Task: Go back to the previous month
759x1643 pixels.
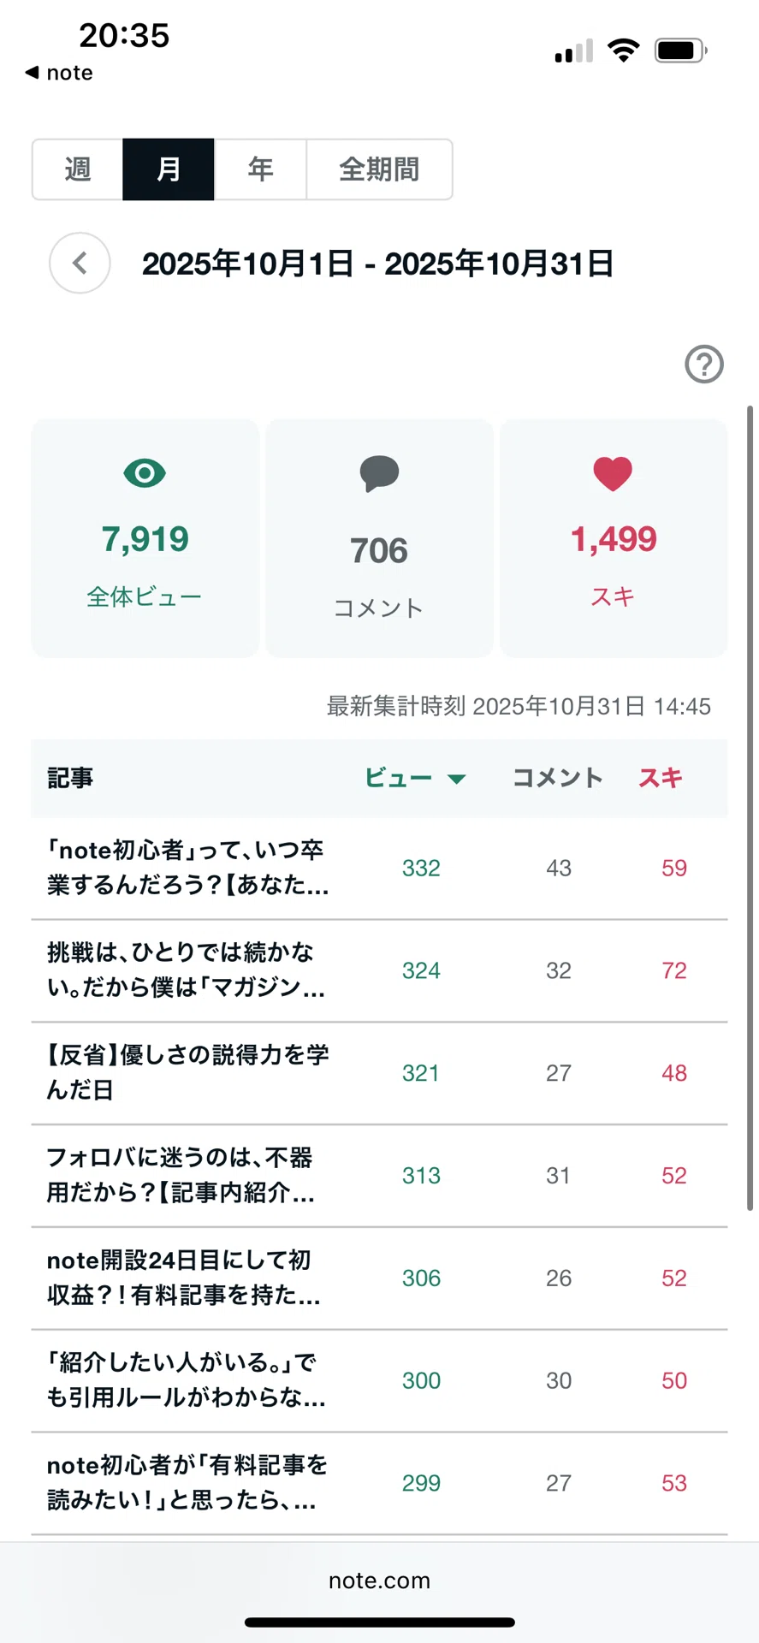Action: point(80,263)
